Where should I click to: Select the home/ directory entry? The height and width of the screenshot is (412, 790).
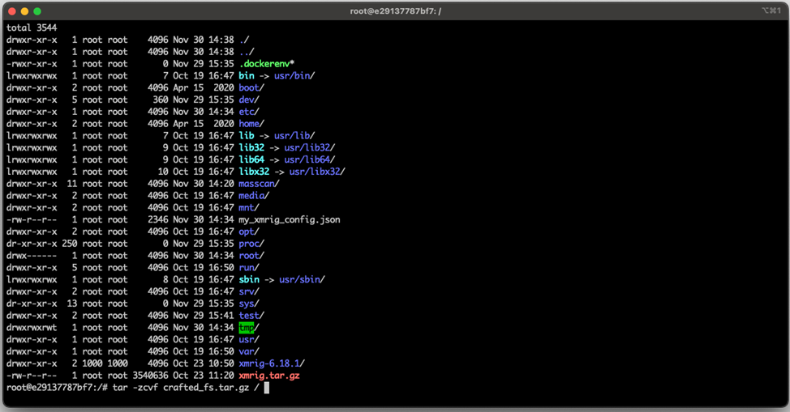coord(251,124)
